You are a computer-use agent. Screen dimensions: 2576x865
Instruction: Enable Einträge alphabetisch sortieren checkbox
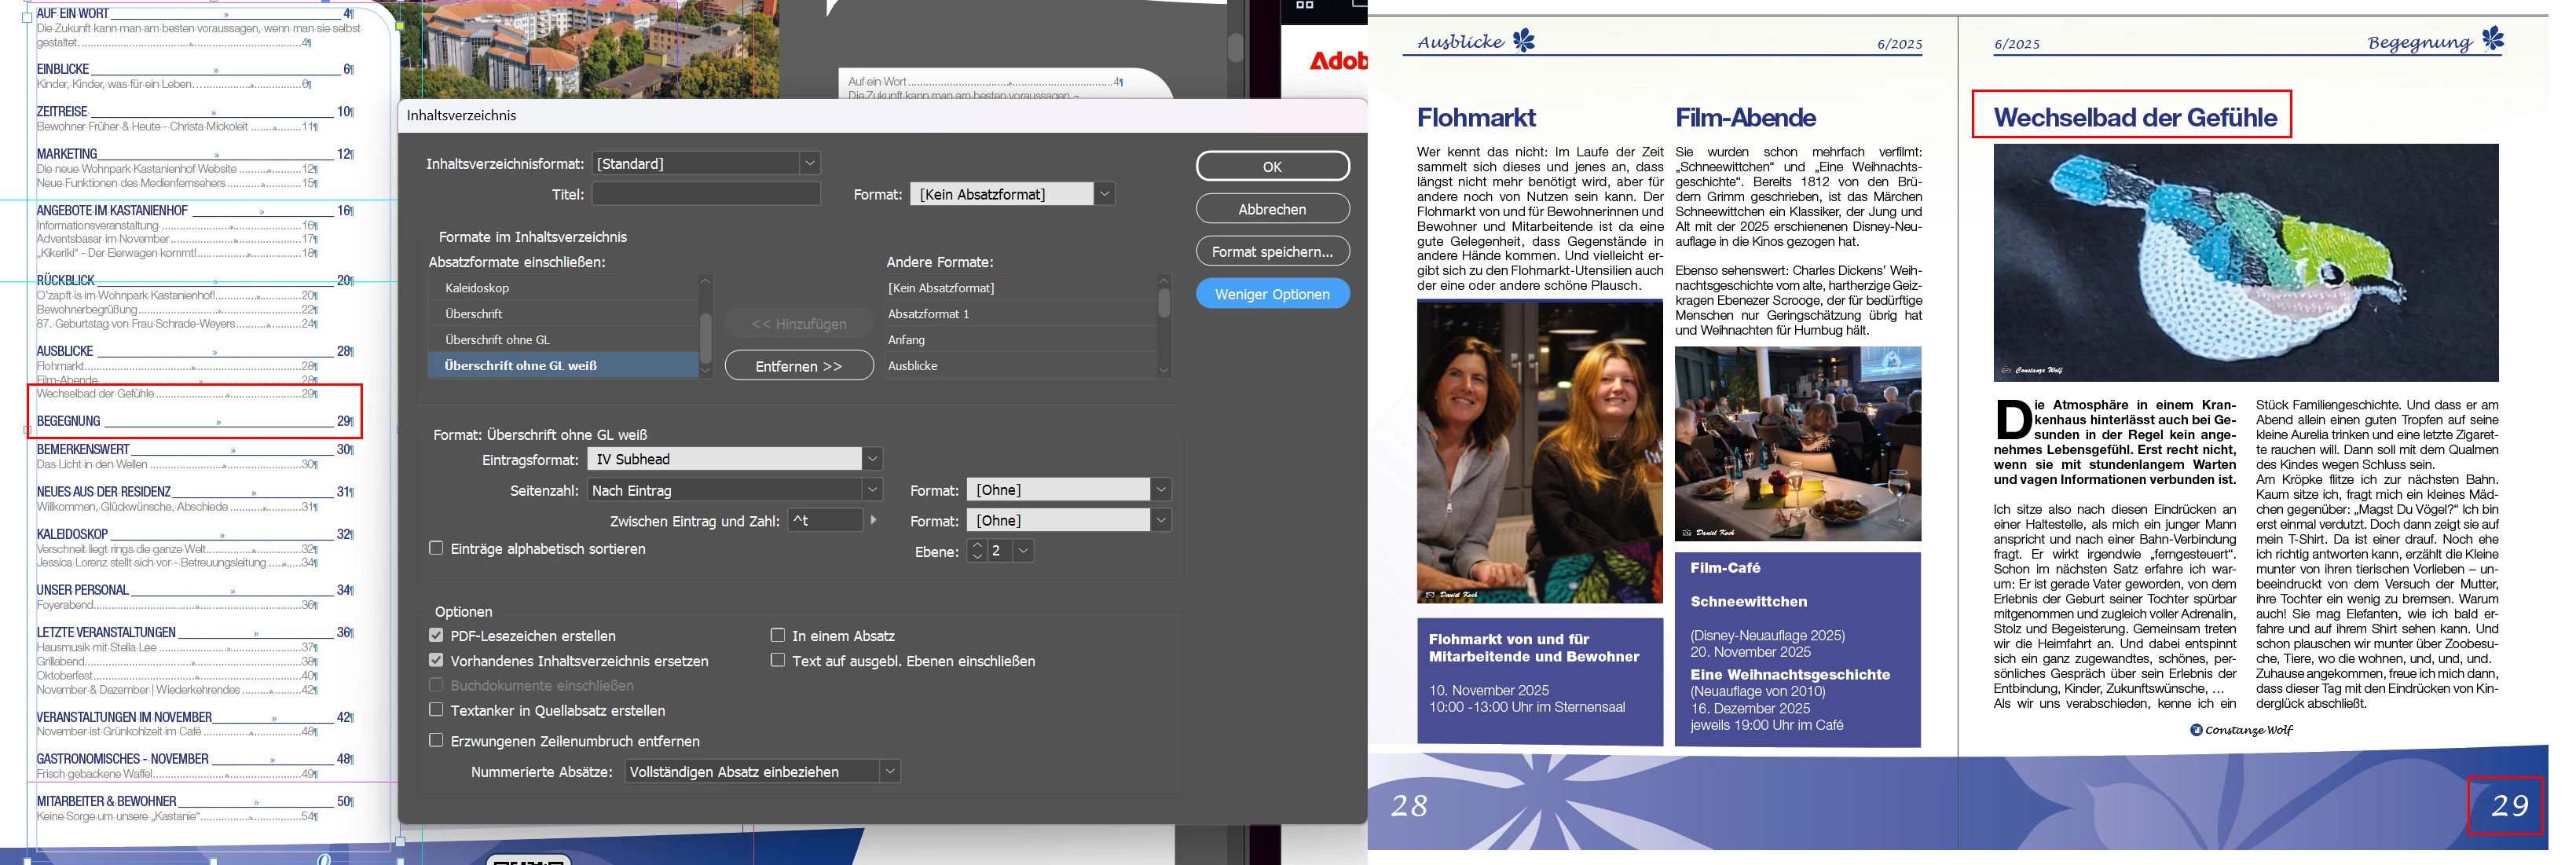click(436, 548)
